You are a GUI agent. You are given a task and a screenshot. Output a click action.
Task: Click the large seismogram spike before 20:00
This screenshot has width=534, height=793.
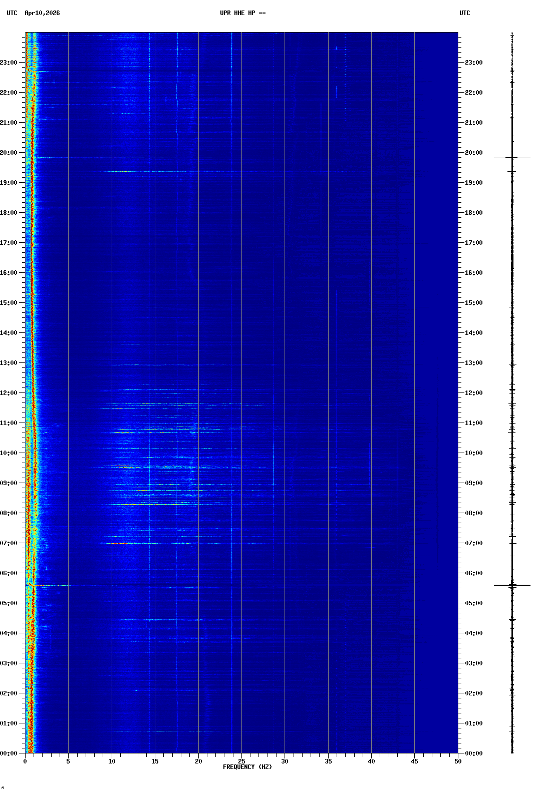coord(512,158)
